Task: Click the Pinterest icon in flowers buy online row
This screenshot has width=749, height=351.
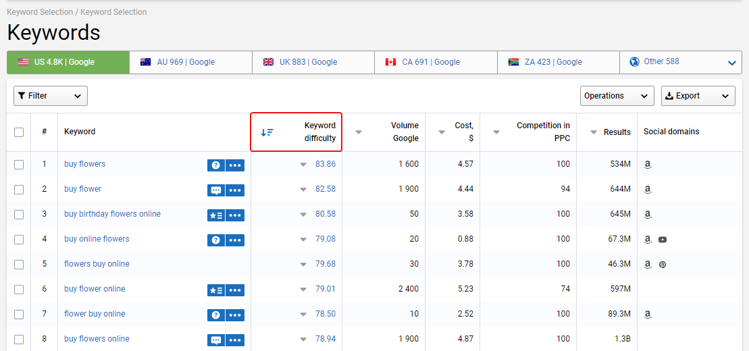Action: pos(663,265)
